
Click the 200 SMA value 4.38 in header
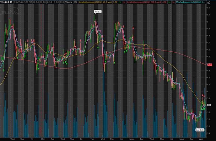[164, 2]
